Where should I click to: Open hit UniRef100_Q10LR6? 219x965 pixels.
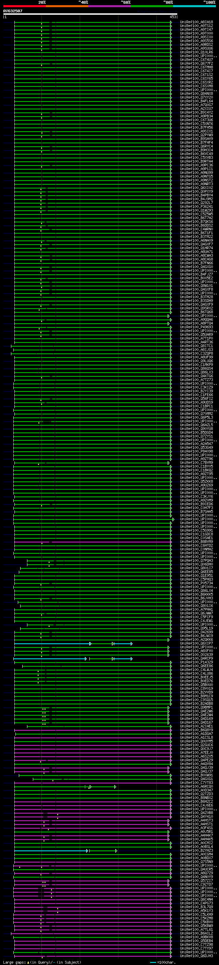[x=196, y=52]
